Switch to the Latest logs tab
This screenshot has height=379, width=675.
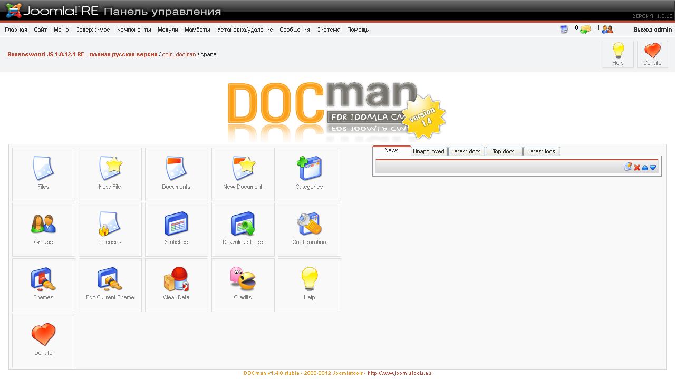click(x=541, y=151)
